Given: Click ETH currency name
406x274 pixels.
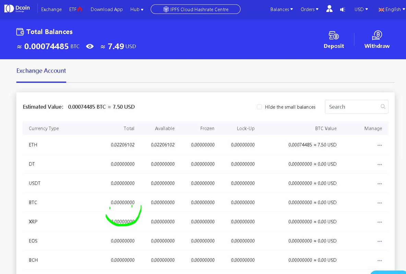Looking at the screenshot, I should (x=33, y=145).
